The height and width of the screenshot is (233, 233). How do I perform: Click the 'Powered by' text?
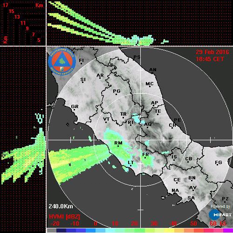click(x=220, y=206)
